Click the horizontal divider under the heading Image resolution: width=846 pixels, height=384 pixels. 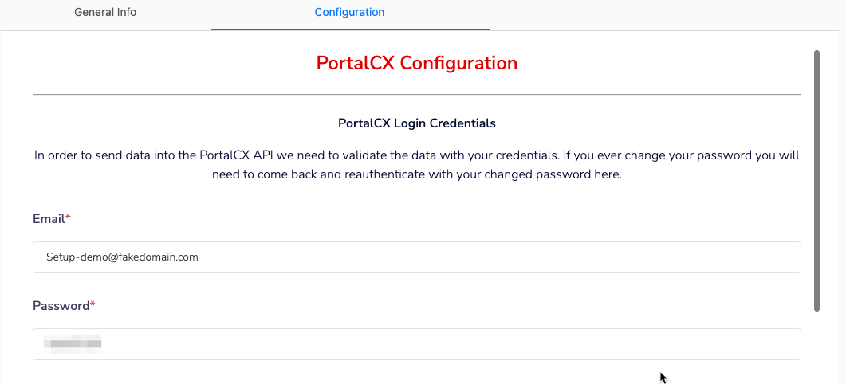(x=416, y=94)
